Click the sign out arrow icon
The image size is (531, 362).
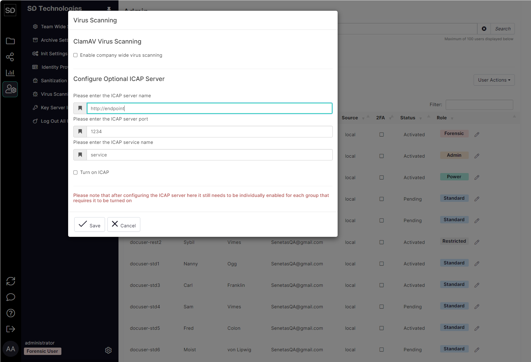pyautogui.click(x=11, y=329)
